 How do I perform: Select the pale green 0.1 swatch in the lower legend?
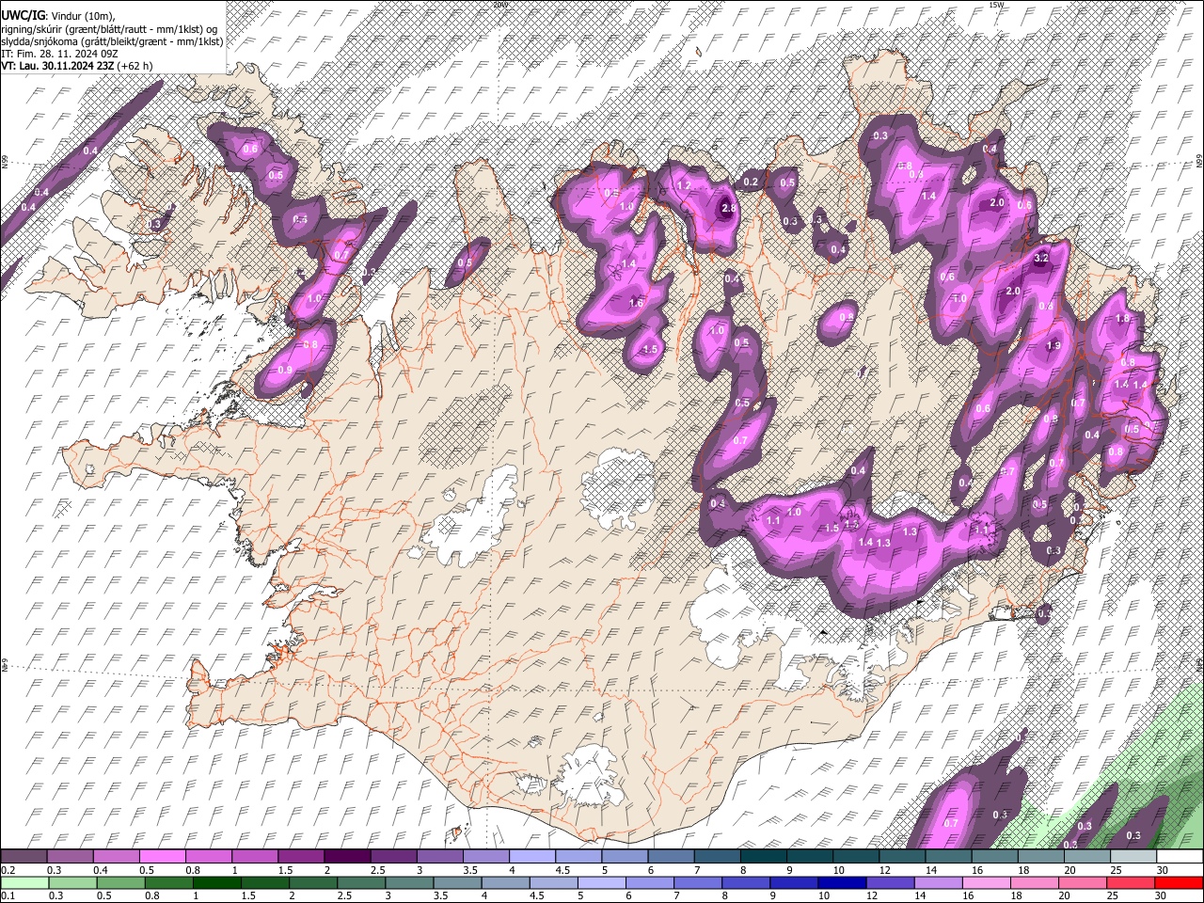(x=24, y=882)
